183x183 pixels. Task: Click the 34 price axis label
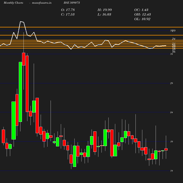(x=172, y=54)
